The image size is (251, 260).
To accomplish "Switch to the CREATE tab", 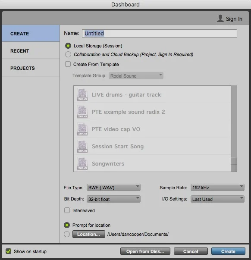I will (x=31, y=33).
